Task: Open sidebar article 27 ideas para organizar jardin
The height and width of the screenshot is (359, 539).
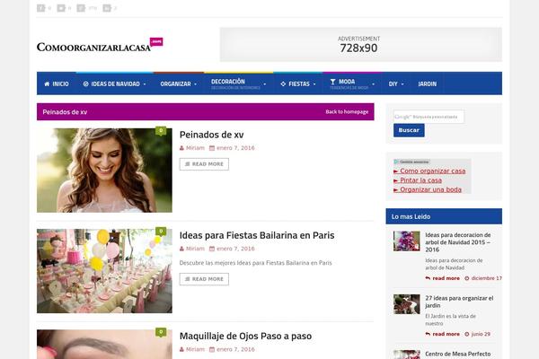Action: (459, 302)
